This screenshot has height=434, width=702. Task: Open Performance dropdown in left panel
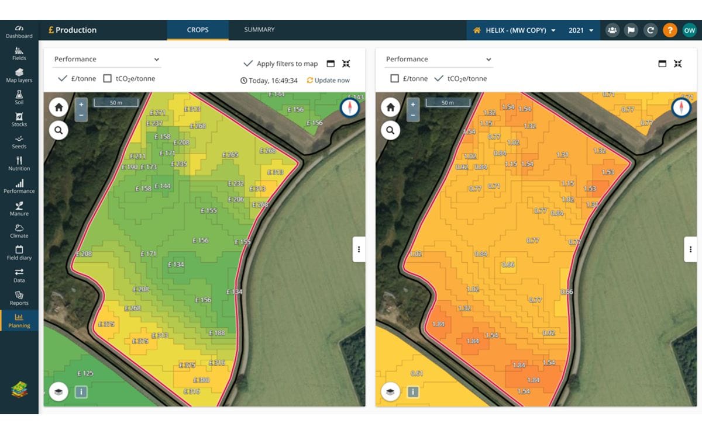point(107,60)
